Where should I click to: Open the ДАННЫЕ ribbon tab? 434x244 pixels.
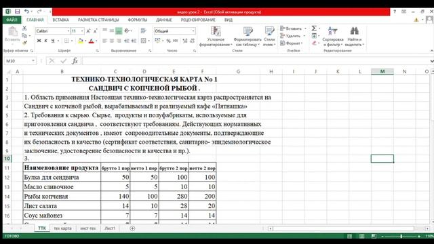pyautogui.click(x=164, y=20)
